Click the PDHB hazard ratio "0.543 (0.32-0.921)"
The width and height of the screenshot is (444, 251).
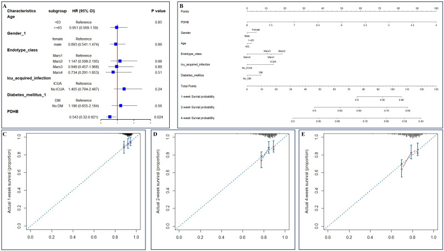point(84,117)
